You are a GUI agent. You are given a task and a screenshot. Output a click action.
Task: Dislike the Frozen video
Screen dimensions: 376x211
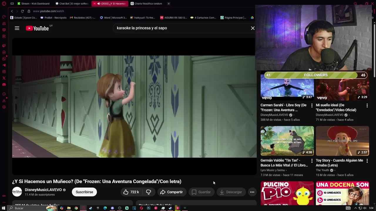coord(149,192)
